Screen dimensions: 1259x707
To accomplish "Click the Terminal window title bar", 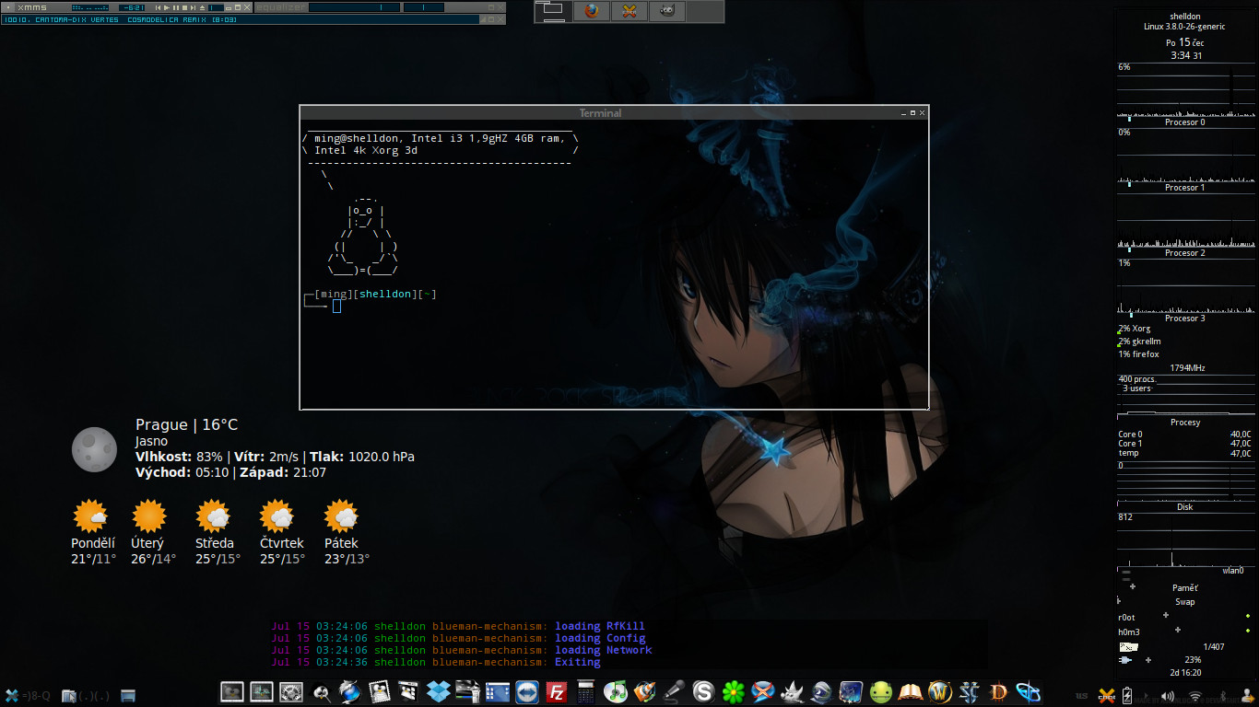I will (599, 112).
